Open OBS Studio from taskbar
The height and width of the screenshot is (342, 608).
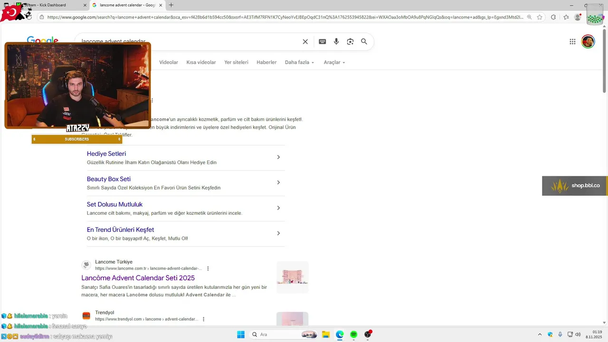coord(368,334)
